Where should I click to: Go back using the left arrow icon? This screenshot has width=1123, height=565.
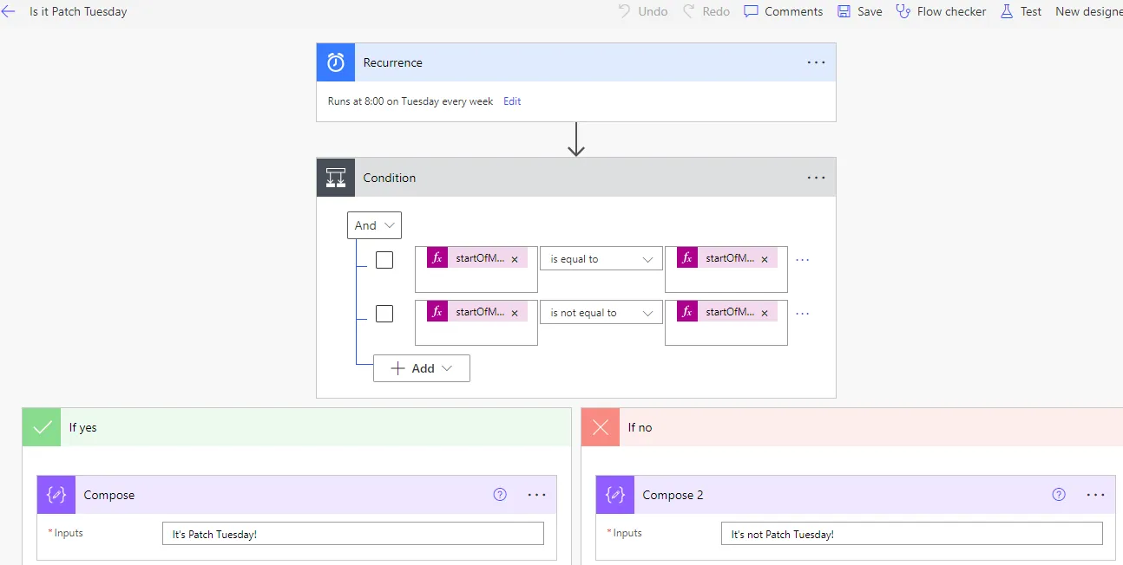9,11
